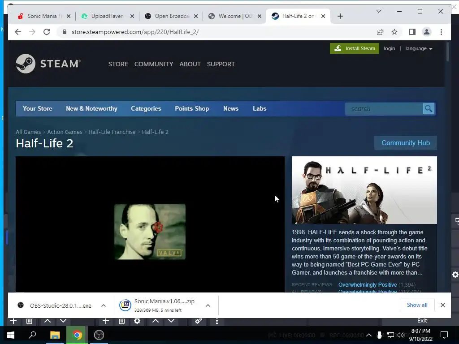Close the Sonic Mania tab
Viewport: 459px width, 344px height.
point(68,16)
